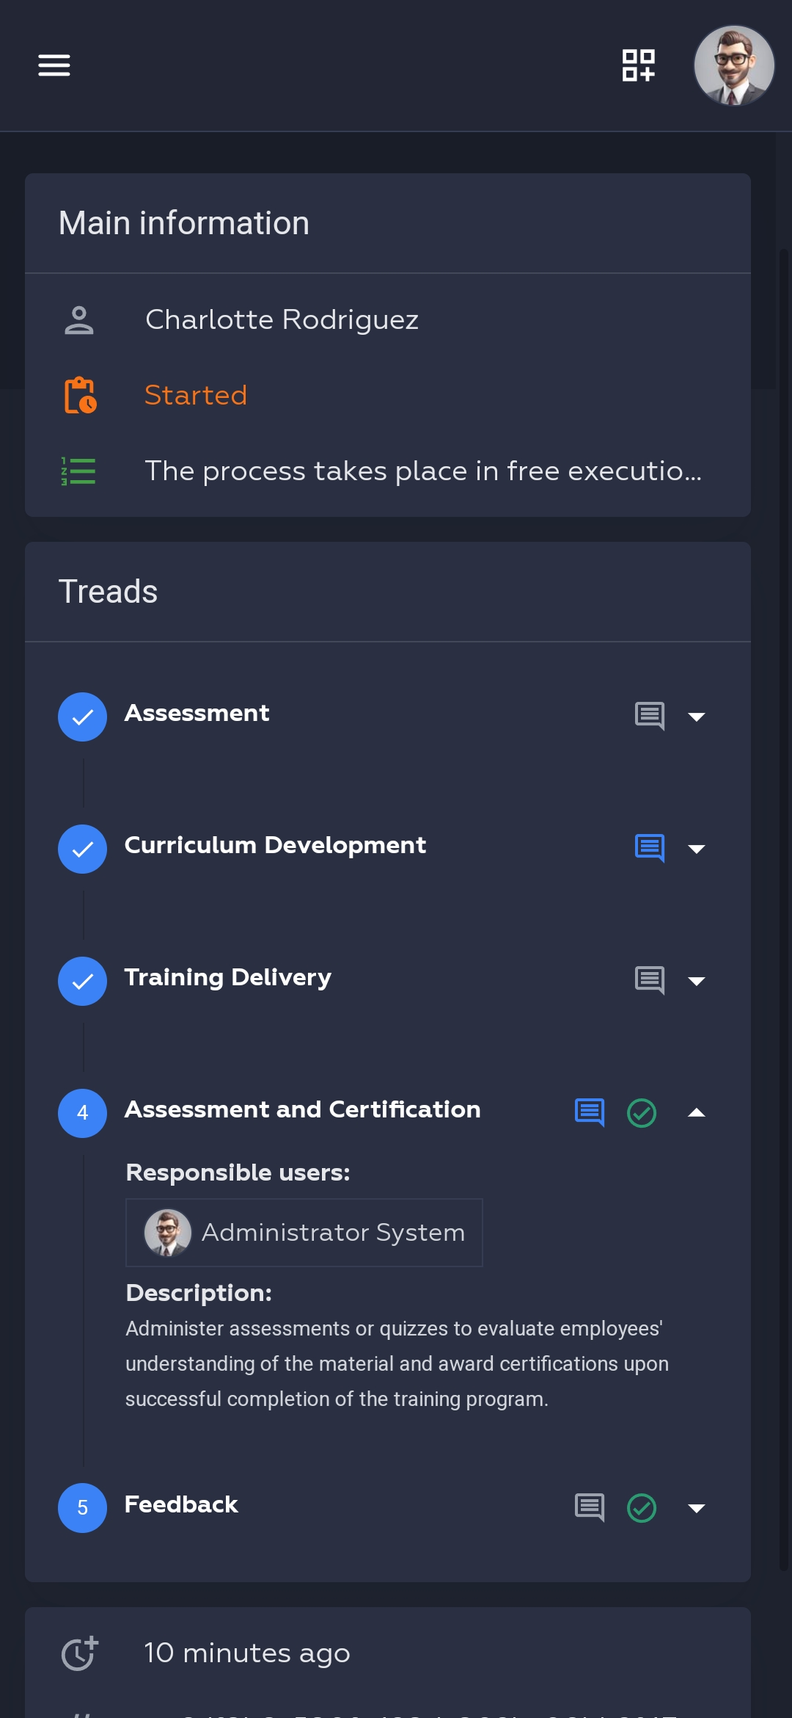Viewport: 792px width, 1718px height.
Task: Open comments for Training Delivery
Action: tap(650, 980)
